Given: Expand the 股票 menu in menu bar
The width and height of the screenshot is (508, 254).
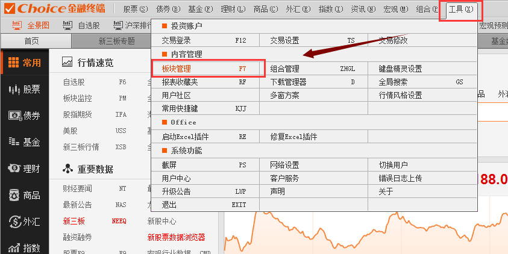Looking at the screenshot, I should (x=135, y=9).
